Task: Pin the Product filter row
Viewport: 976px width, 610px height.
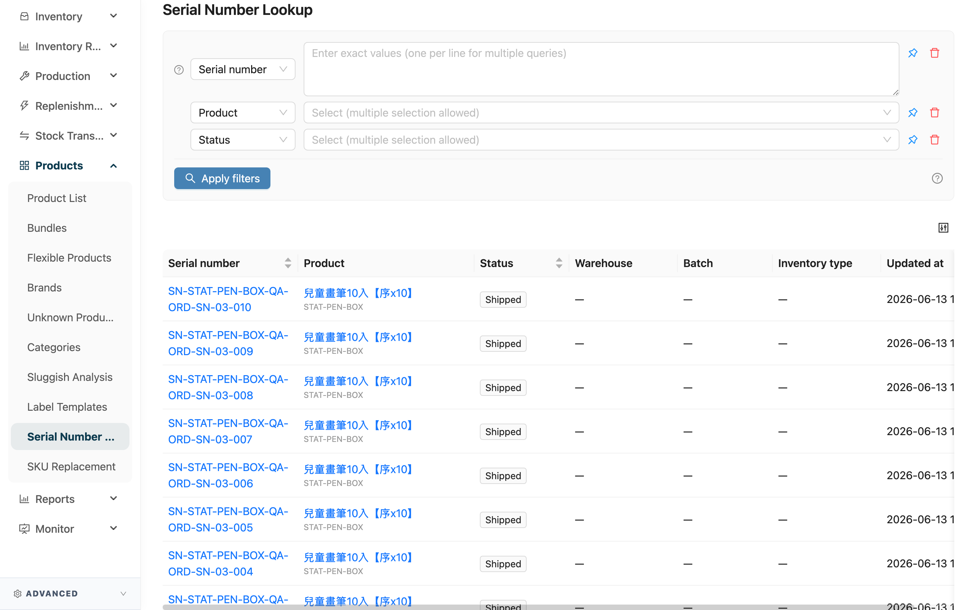Action: click(913, 113)
